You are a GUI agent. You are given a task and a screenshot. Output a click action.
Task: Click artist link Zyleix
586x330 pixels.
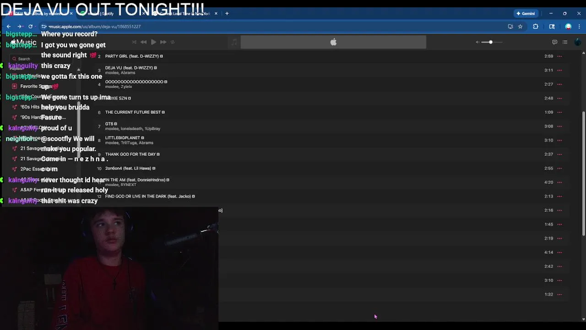pyautogui.click(x=126, y=87)
